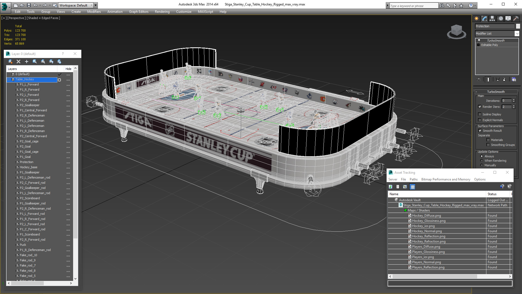Click Remove Modifier trash icon
Image resolution: width=522 pixels, height=294 pixels.
(x=504, y=79)
